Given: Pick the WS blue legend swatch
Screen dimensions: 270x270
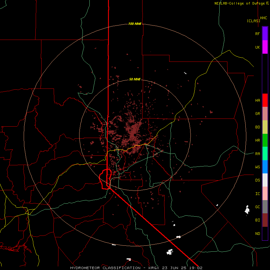Looking at the screenshot, I should tap(265, 167).
